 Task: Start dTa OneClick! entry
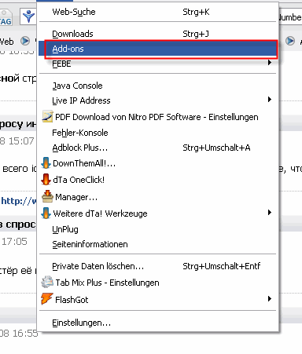click(x=157, y=180)
